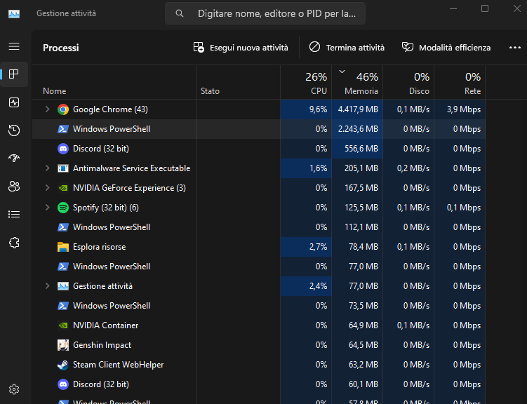Image resolution: width=527 pixels, height=404 pixels.
Task: Click the Steam Client WebHelper icon
Action: [x=63, y=365]
